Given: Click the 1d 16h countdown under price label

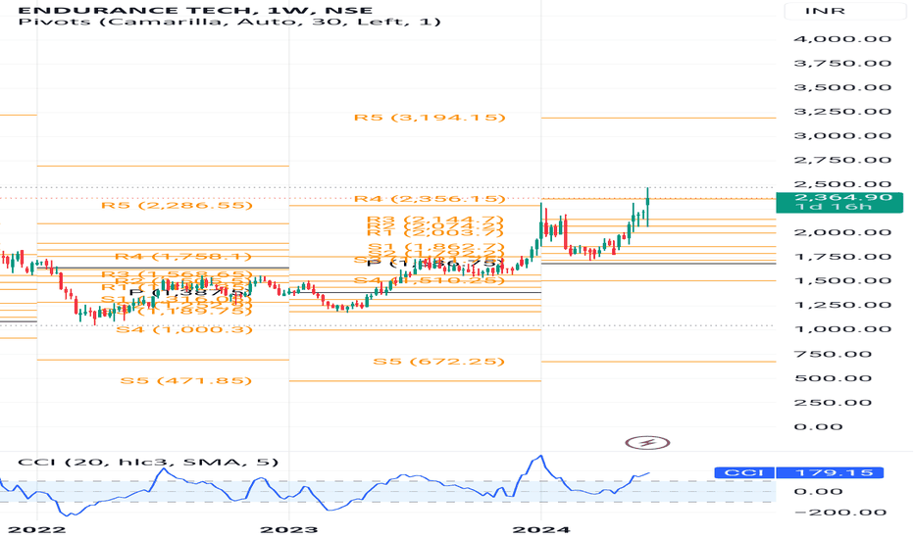Looking at the screenshot, I should pos(833,208).
